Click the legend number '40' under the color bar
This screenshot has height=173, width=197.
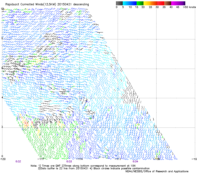171,7
